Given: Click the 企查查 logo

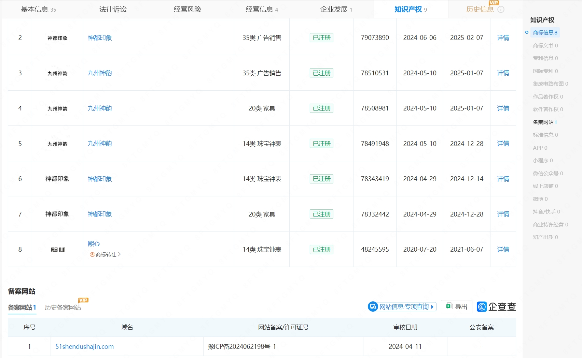Looking at the screenshot, I should 496,307.
